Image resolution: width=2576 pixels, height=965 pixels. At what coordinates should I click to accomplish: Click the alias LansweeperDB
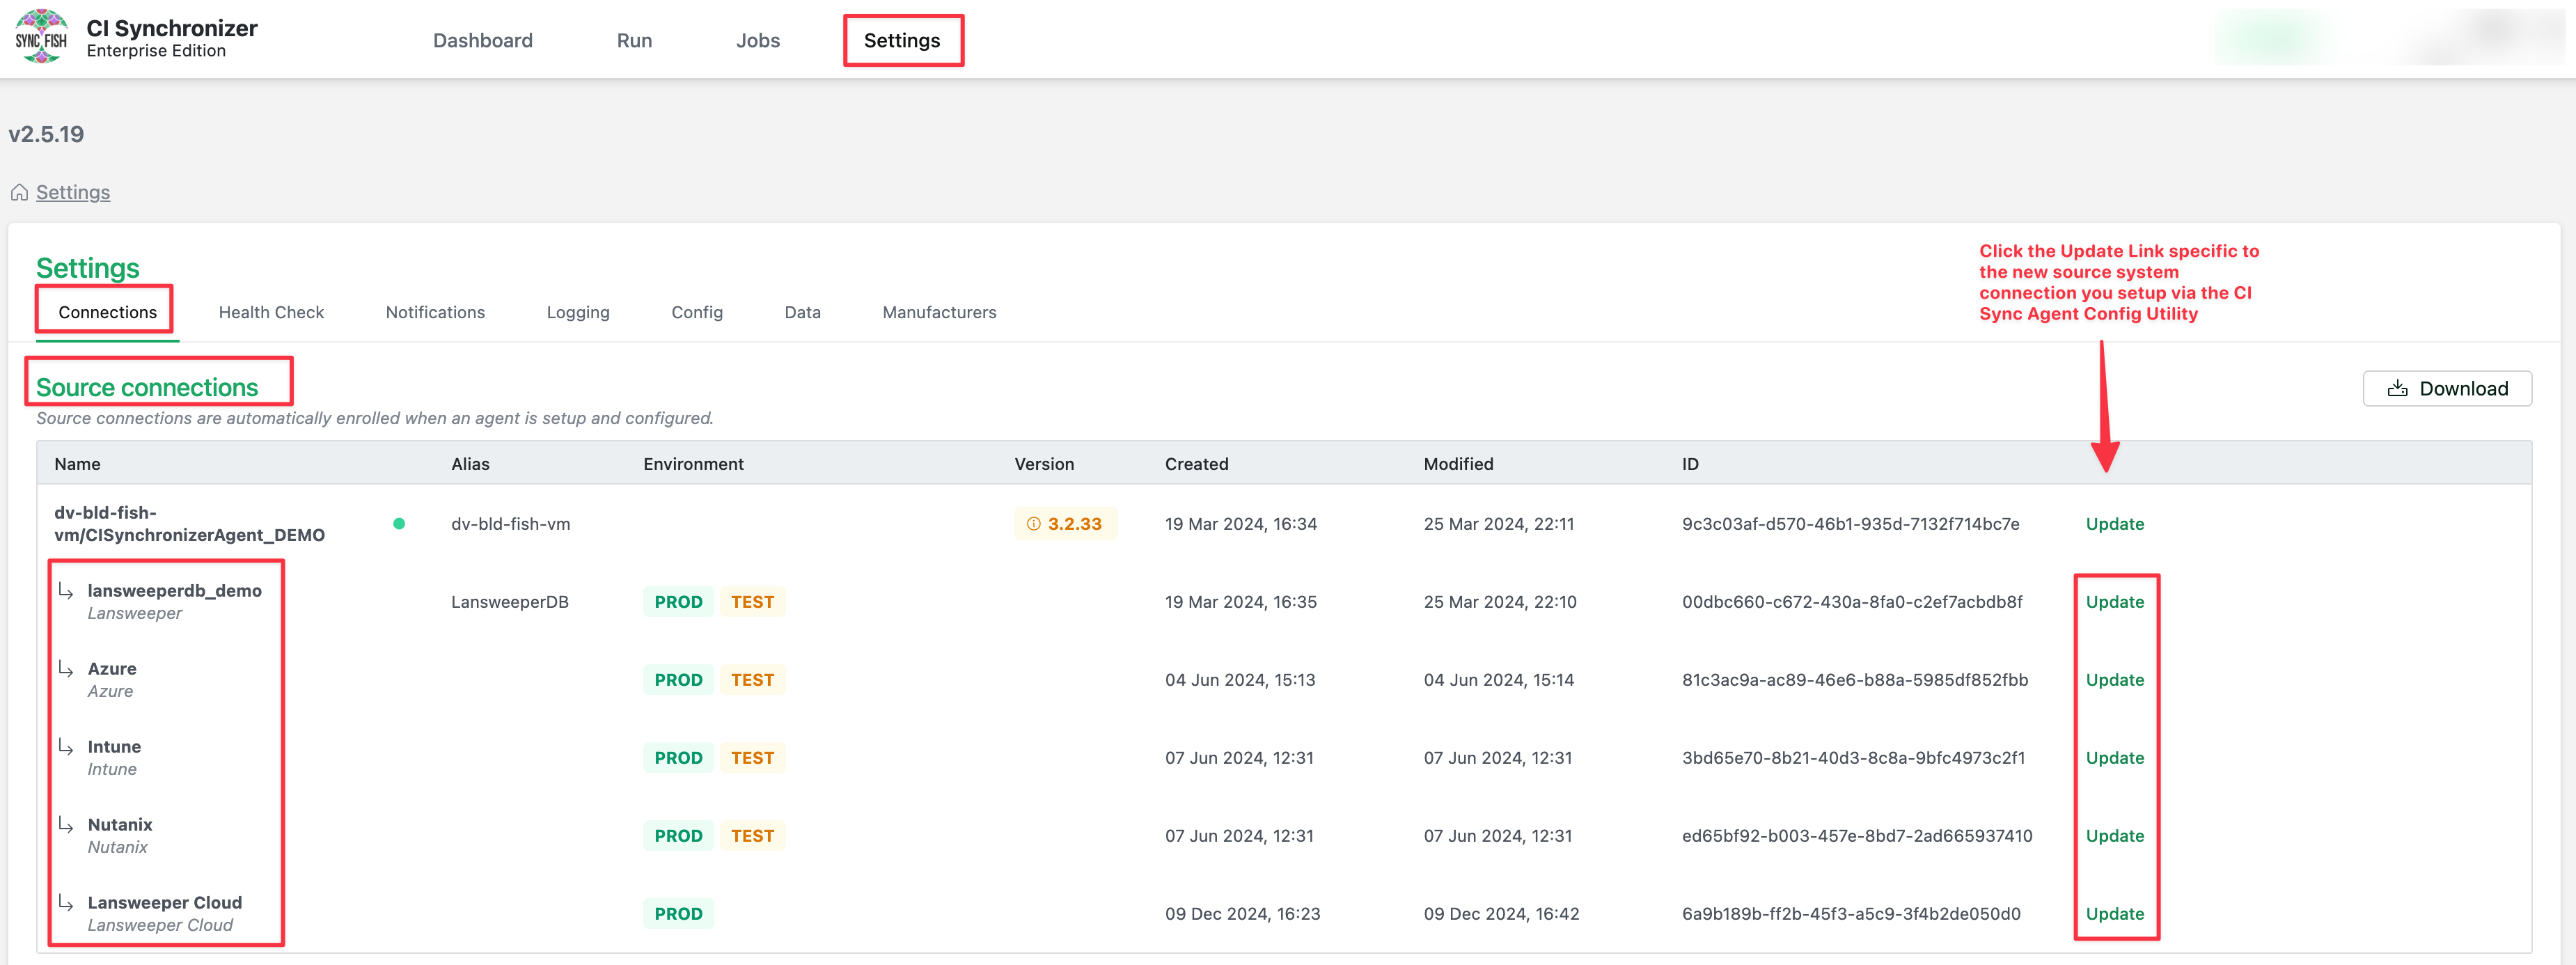(509, 601)
